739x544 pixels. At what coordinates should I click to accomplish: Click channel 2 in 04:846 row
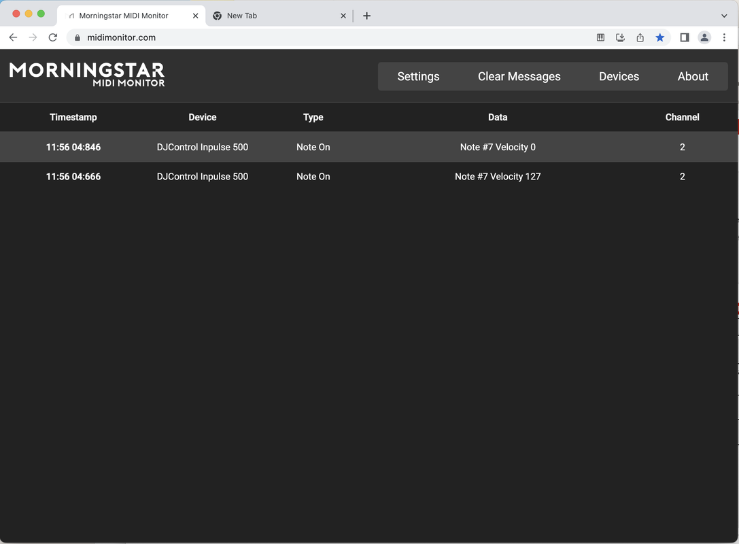point(682,147)
